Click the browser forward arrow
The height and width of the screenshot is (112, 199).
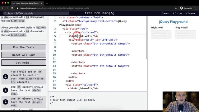pyautogui.click(x=7, y=8)
